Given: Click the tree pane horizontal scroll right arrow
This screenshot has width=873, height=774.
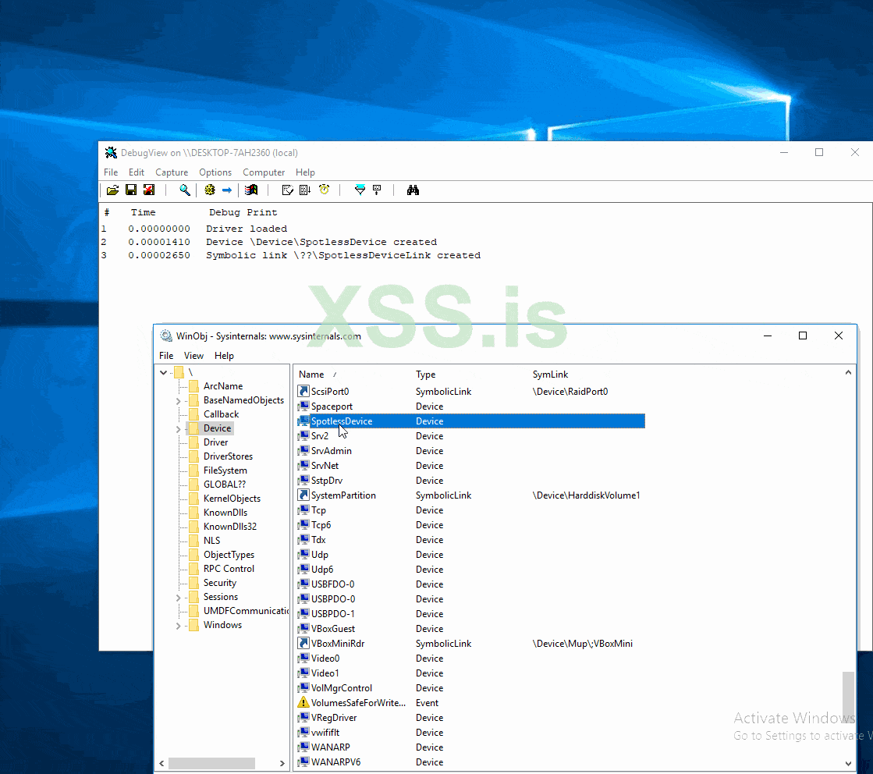Looking at the screenshot, I should click(282, 763).
